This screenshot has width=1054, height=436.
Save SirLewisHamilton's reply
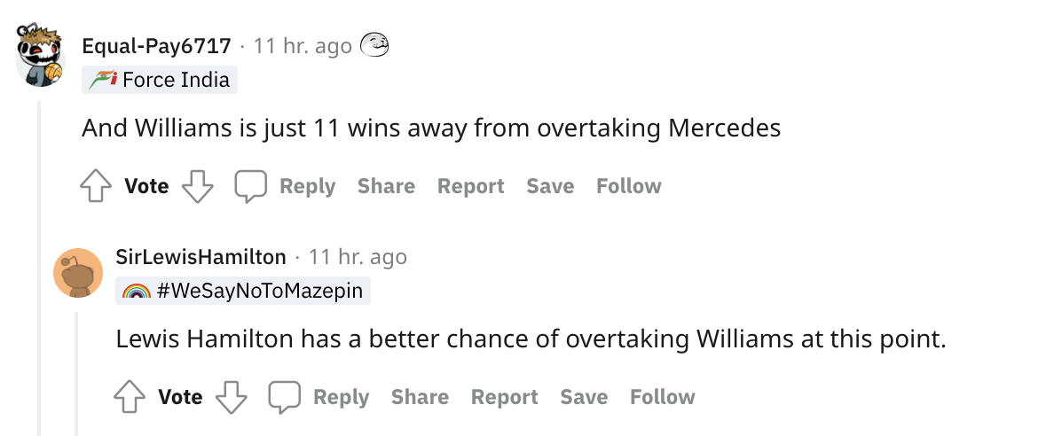tap(584, 397)
